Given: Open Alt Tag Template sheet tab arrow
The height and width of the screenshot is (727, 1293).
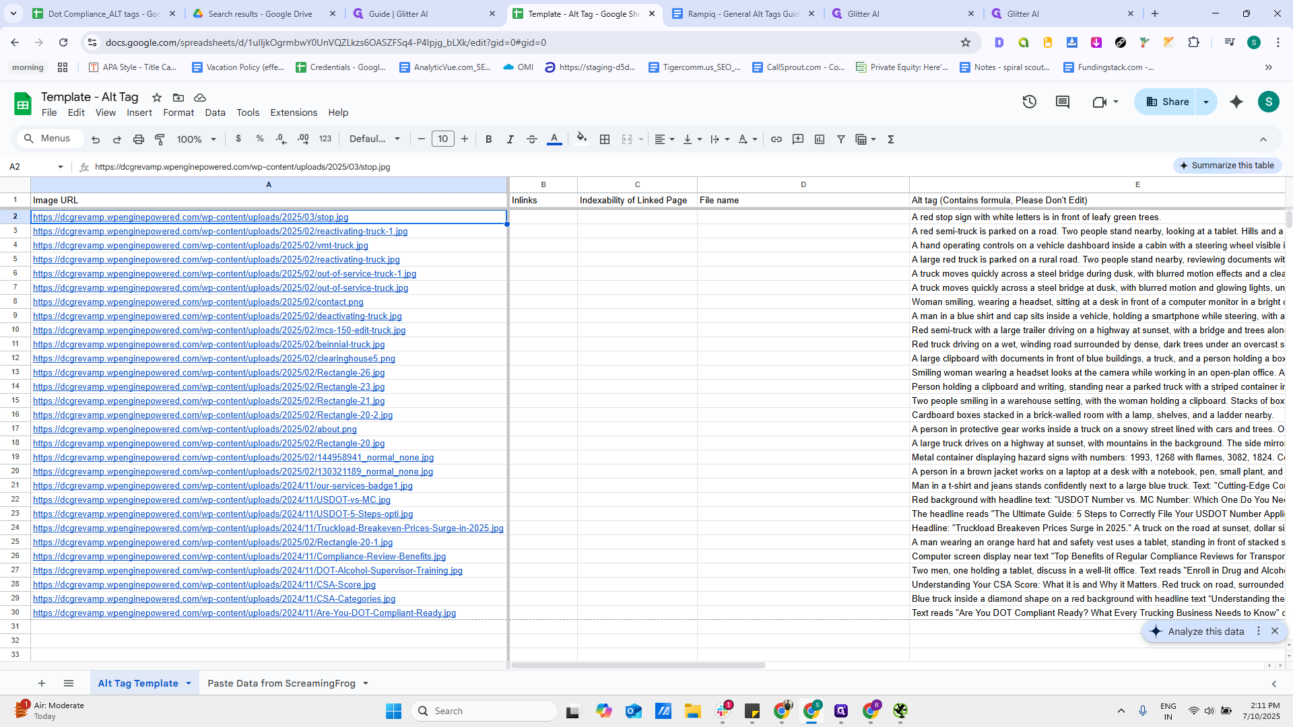Looking at the screenshot, I should 189,683.
